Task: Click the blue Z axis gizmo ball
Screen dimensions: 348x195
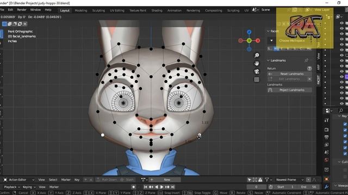Action: 249,32
